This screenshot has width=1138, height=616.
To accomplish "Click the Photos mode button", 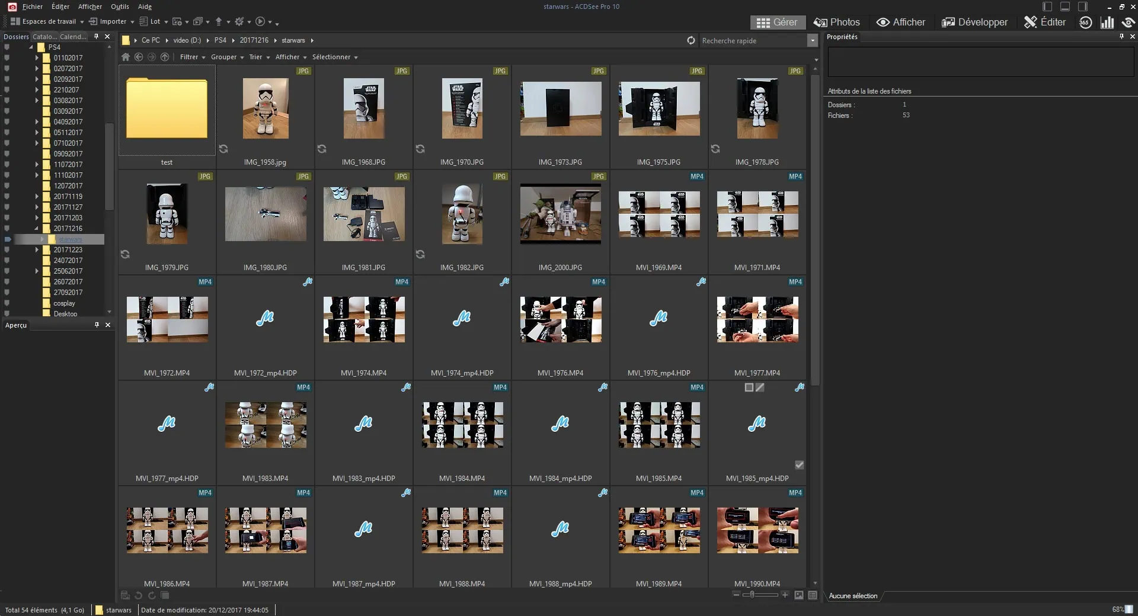I will (x=836, y=23).
